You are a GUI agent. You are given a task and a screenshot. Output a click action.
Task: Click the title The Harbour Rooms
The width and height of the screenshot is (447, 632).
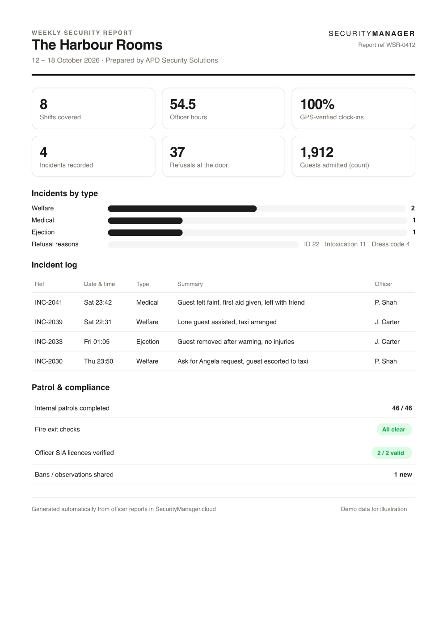(97, 45)
